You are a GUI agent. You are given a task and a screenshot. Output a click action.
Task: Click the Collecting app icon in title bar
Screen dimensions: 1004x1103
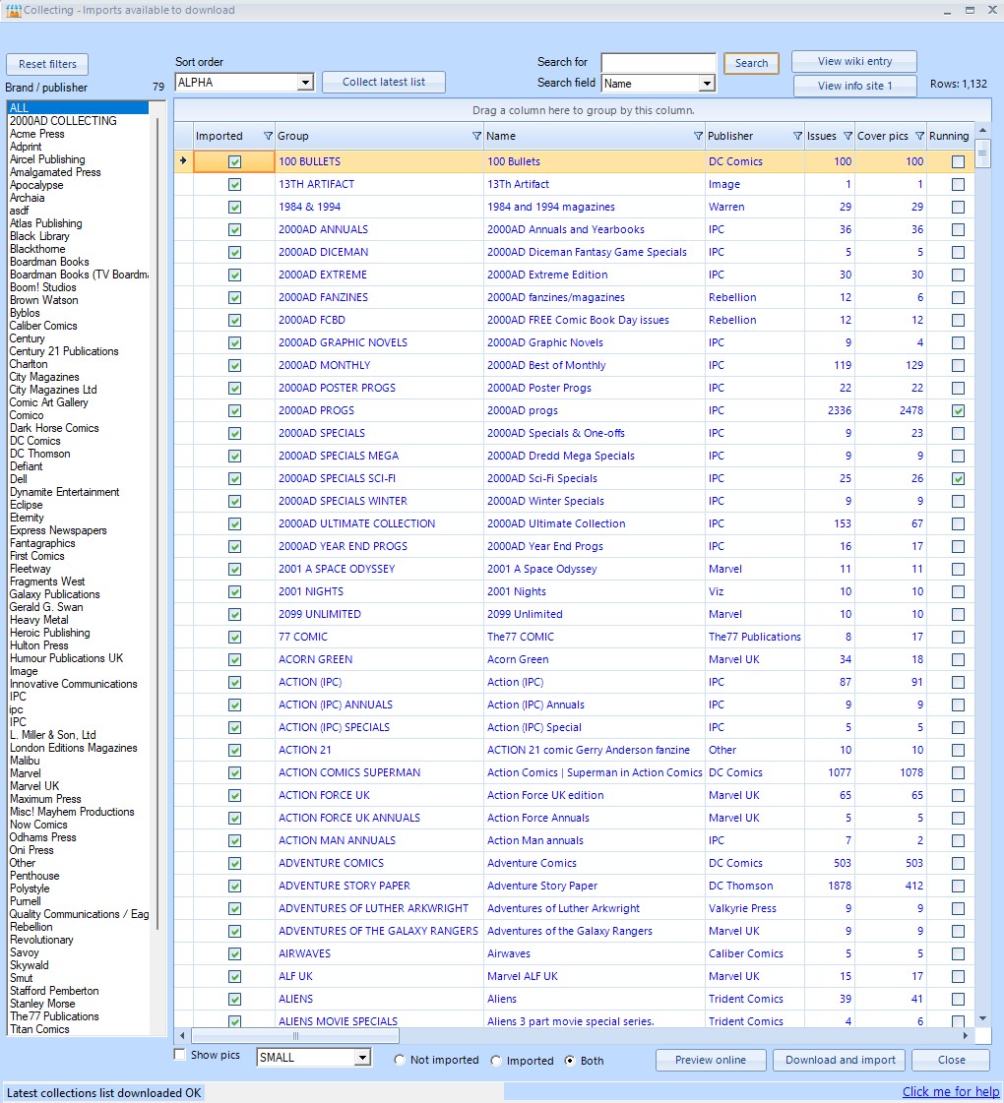click(14, 11)
